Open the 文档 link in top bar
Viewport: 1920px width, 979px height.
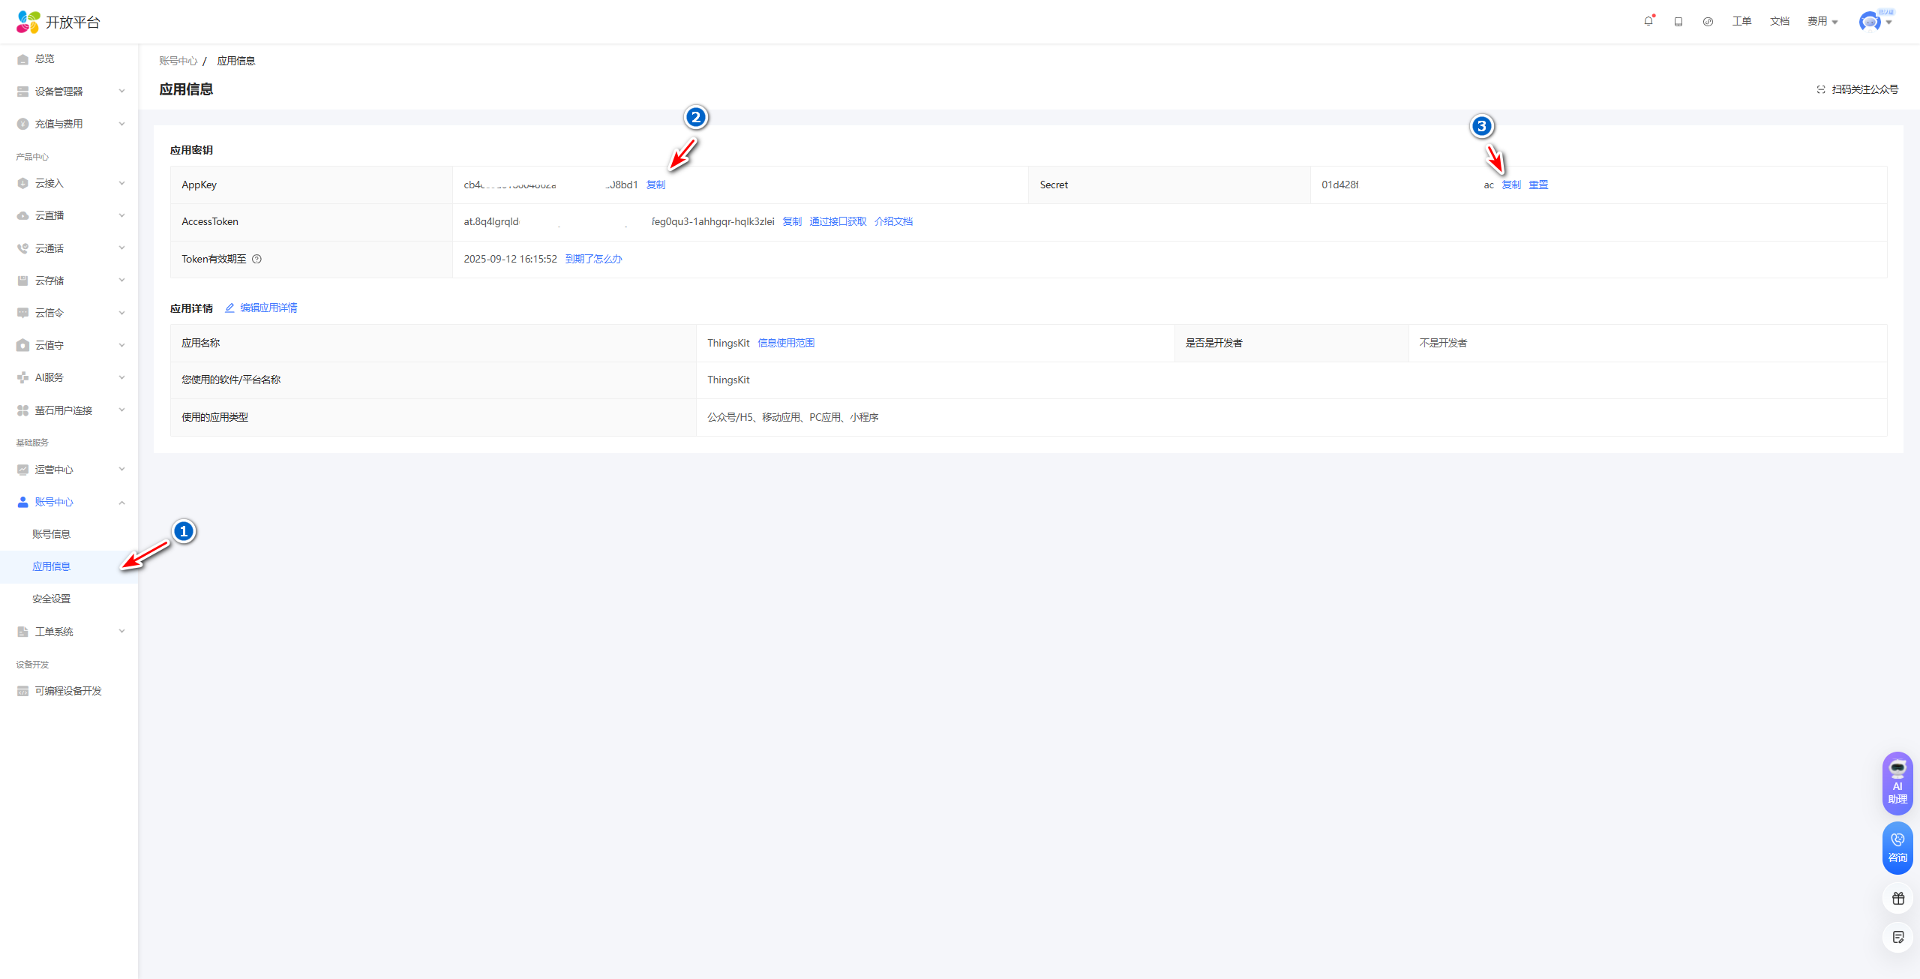pos(1779,21)
